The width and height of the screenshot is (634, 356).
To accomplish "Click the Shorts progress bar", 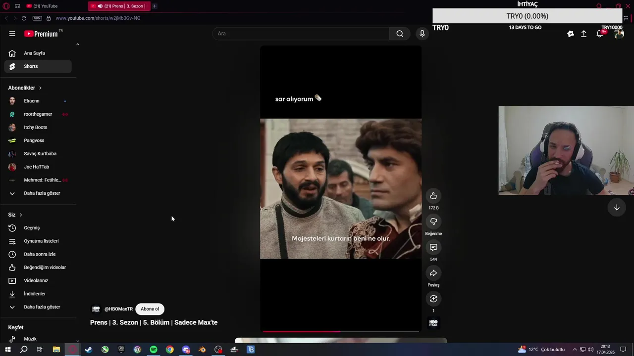I will point(341,331).
